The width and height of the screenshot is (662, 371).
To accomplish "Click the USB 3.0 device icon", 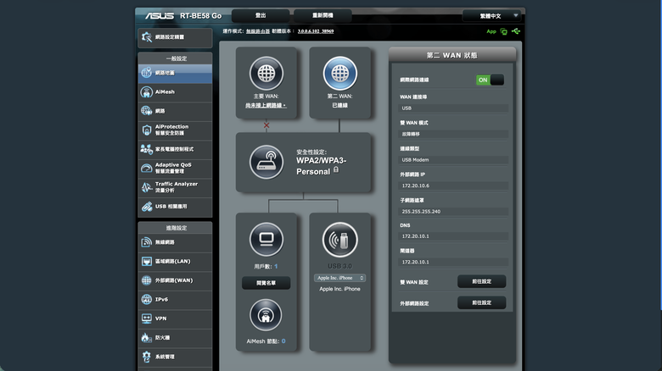I will point(339,240).
